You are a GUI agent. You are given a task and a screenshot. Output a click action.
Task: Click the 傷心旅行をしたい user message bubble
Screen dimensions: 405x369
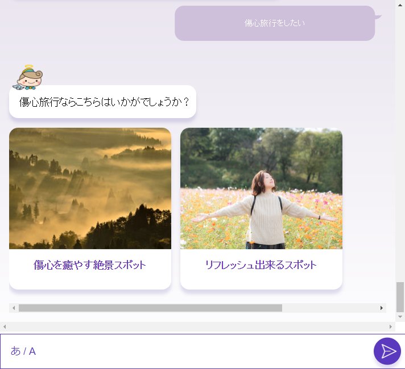click(x=275, y=23)
